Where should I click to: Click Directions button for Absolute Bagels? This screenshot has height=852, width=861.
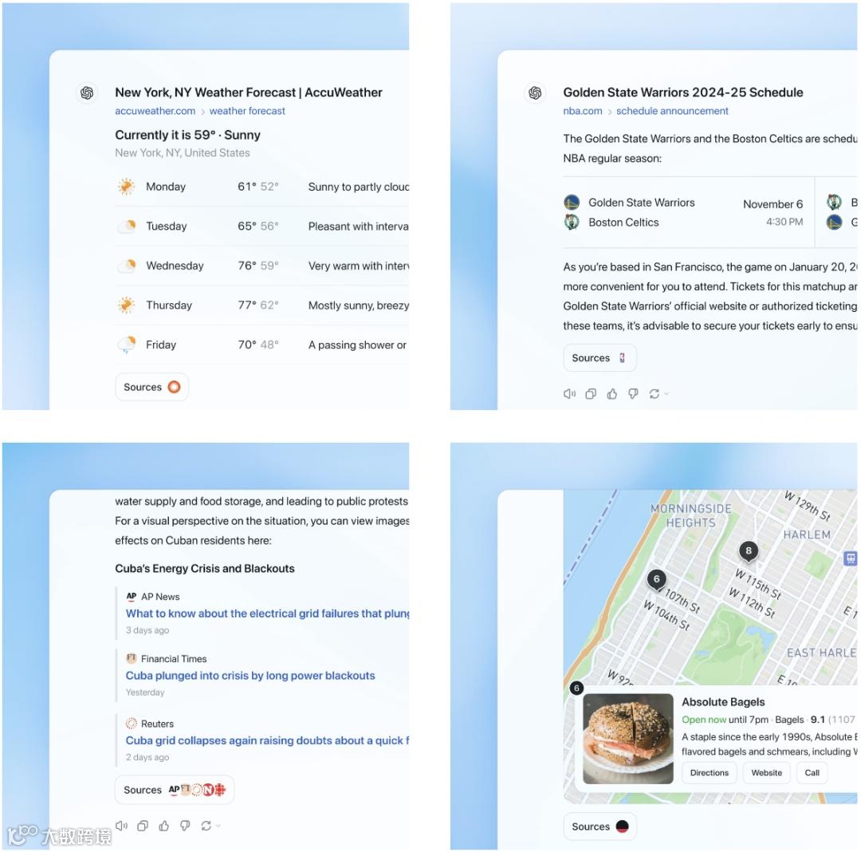point(709,773)
